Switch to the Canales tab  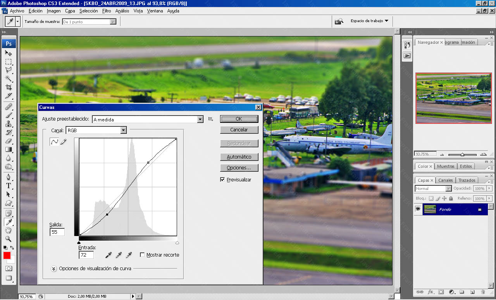coord(445,180)
